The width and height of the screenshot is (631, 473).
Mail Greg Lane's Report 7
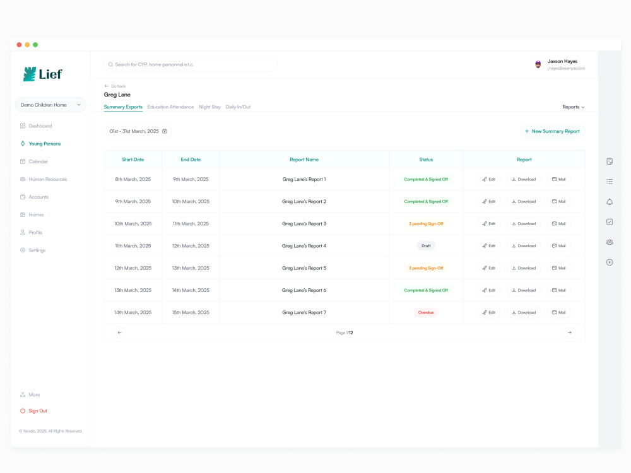click(x=559, y=313)
